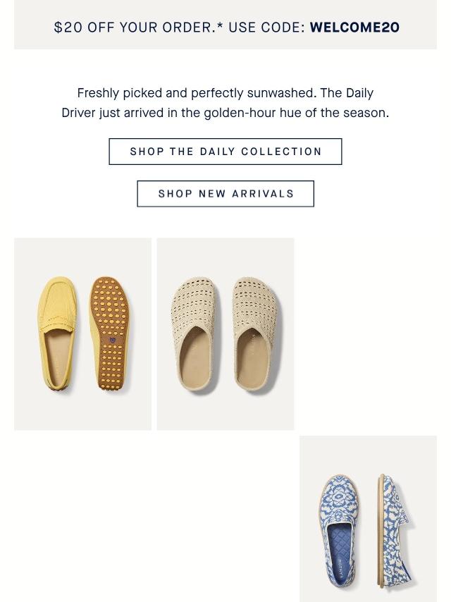Open the beige woven clog product image
This screenshot has width=451, height=602.
click(225, 334)
